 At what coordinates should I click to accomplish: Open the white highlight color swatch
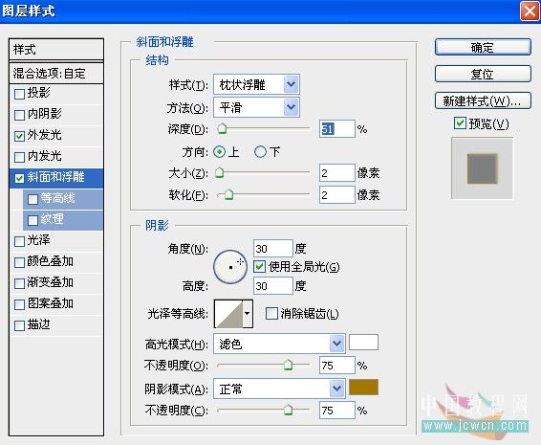363,343
